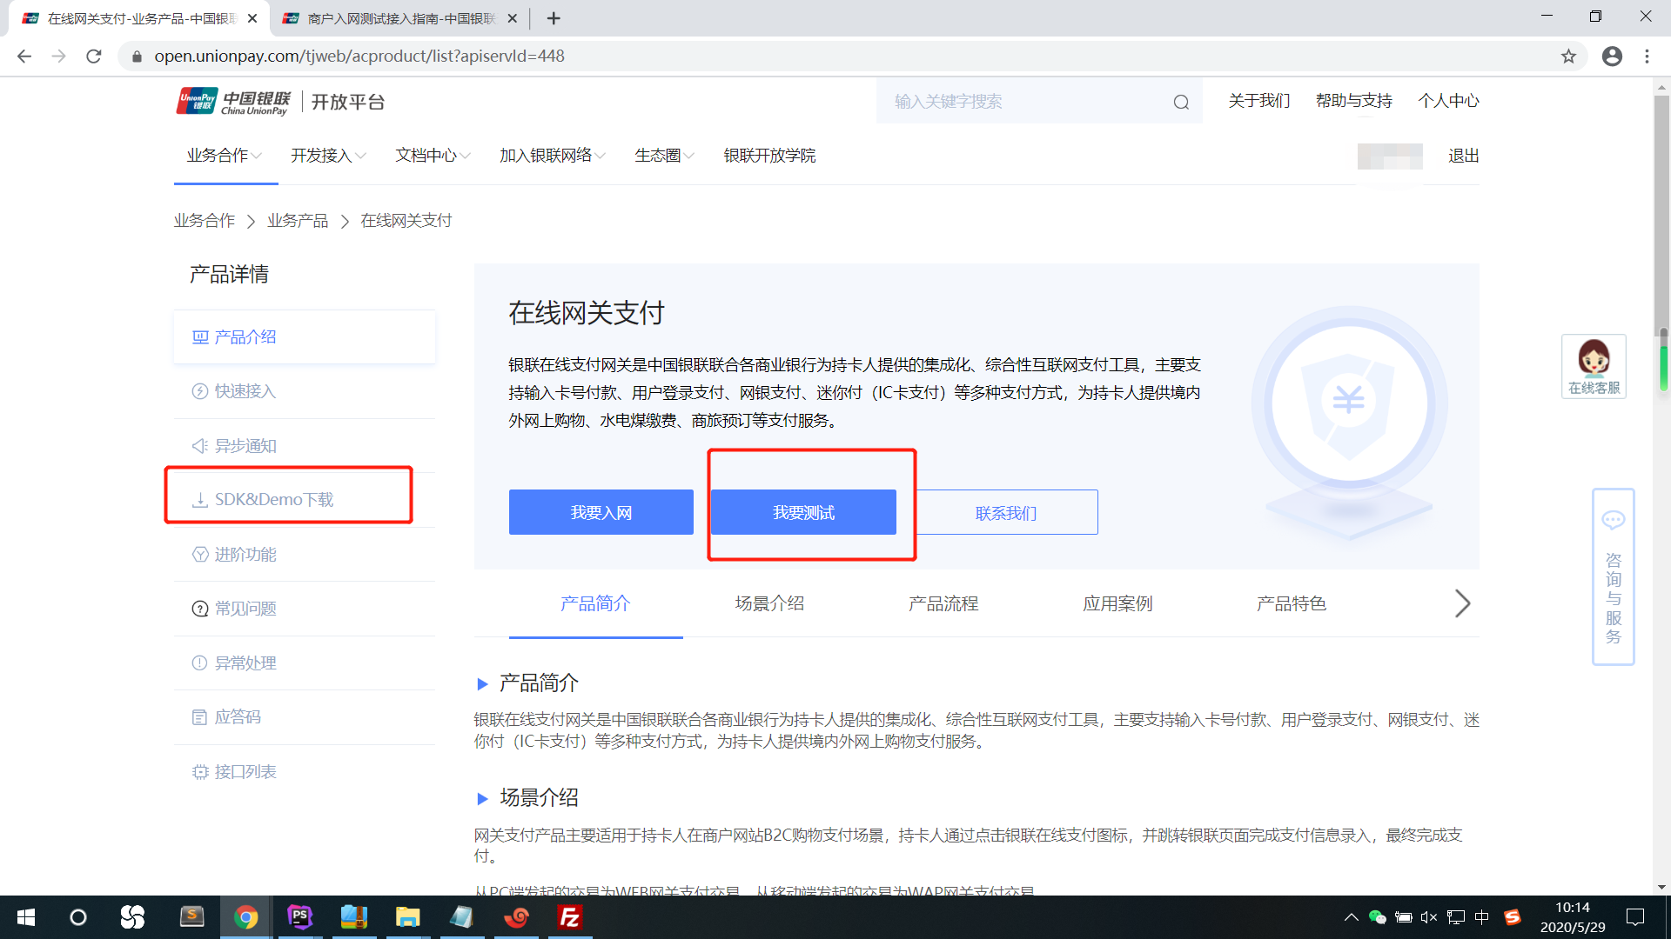Expand the 生态圈 menu
Viewport: 1671px width, 939px height.
tap(658, 156)
